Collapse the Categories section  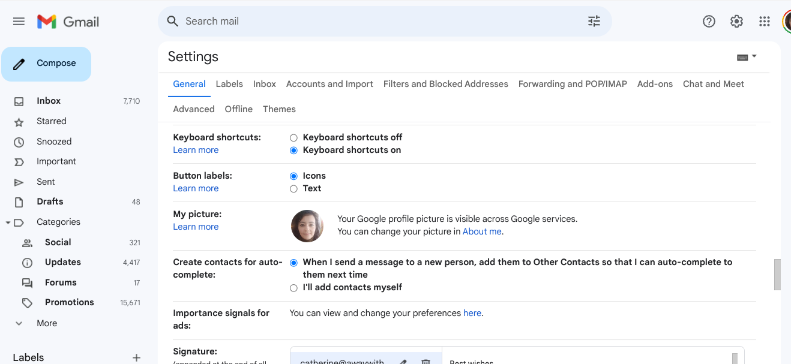(x=9, y=222)
